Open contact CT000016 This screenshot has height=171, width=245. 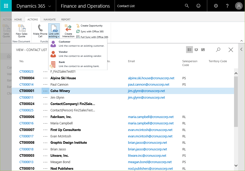click(x=26, y=123)
